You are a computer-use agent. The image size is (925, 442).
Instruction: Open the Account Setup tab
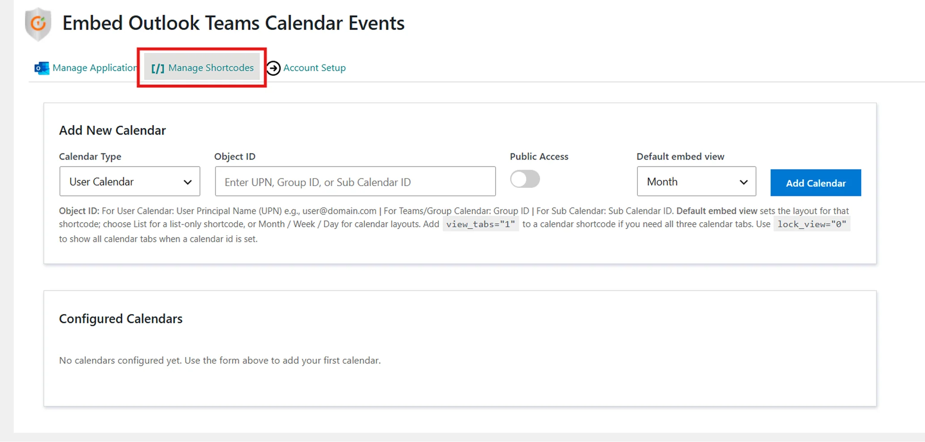tap(306, 68)
